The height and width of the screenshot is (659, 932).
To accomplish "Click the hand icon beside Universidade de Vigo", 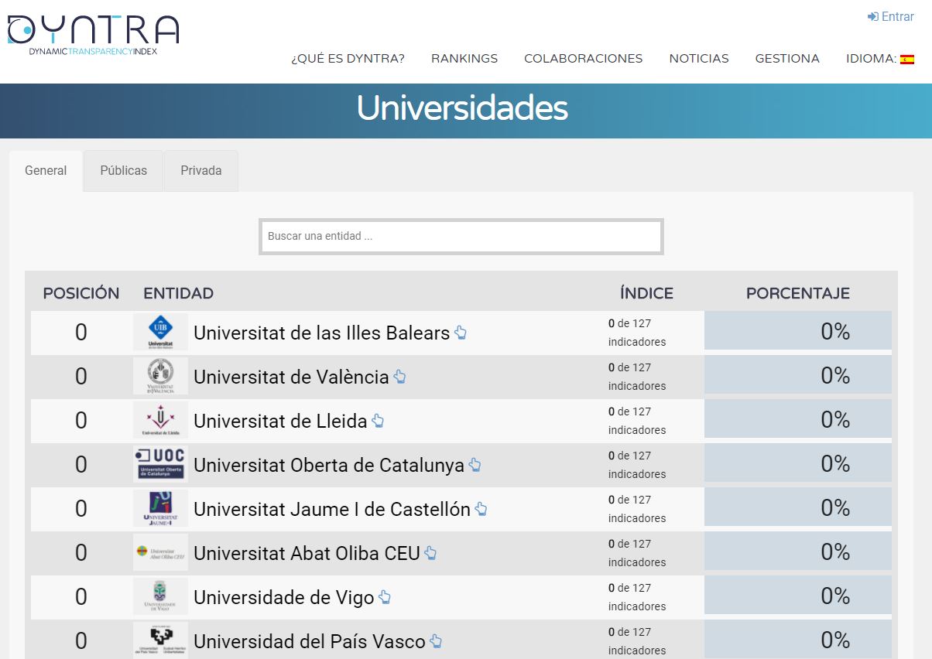I will [385, 598].
